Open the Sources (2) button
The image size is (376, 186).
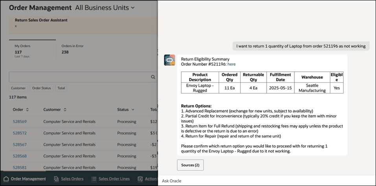190,165
